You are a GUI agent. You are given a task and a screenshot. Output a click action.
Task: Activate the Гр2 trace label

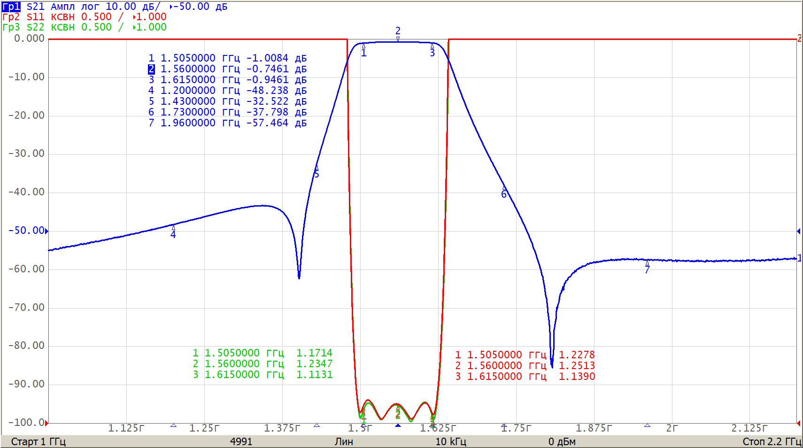click(11, 17)
